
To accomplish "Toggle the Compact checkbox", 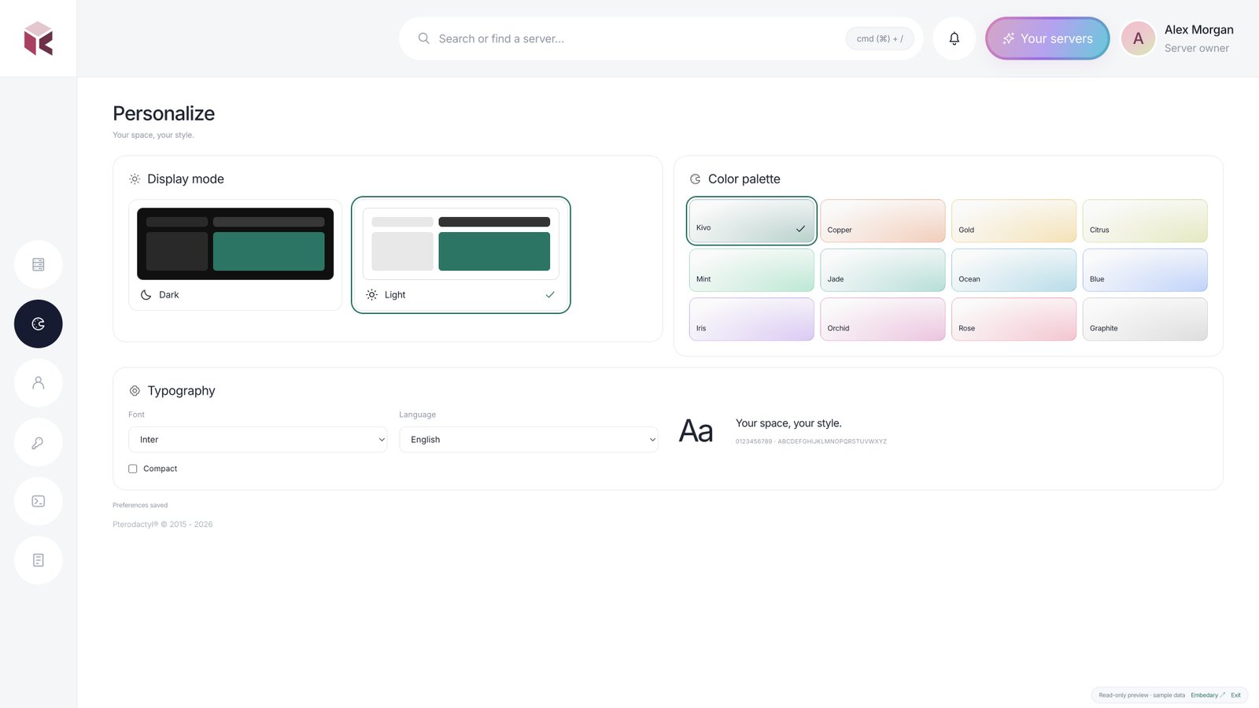I will click(x=133, y=469).
